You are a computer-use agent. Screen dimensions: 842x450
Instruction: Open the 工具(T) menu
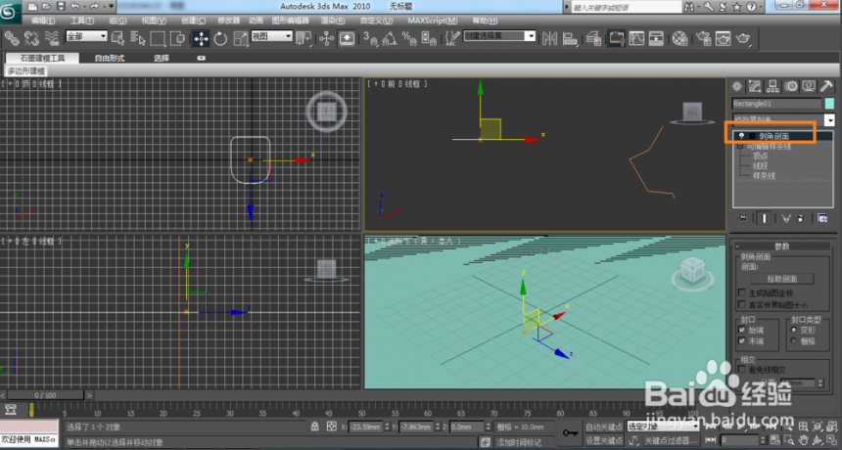click(81, 21)
